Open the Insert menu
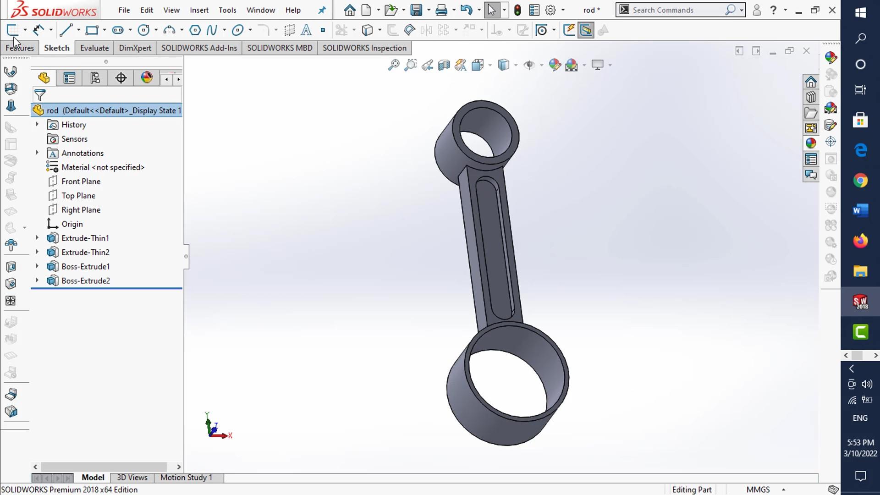This screenshot has width=880, height=495. pos(199,10)
